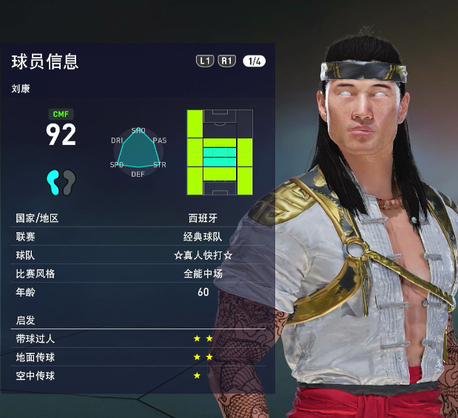Click the L1 previous page button icon
The height and width of the screenshot is (418, 458).
click(205, 61)
